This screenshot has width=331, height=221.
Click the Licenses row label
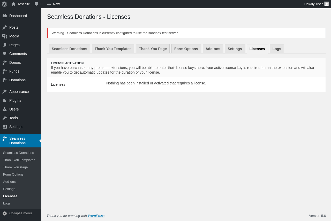tap(58, 84)
